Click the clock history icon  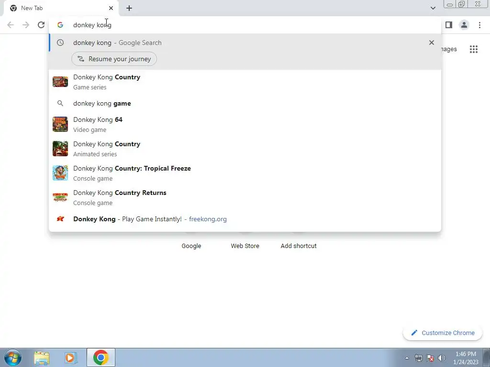tap(60, 43)
